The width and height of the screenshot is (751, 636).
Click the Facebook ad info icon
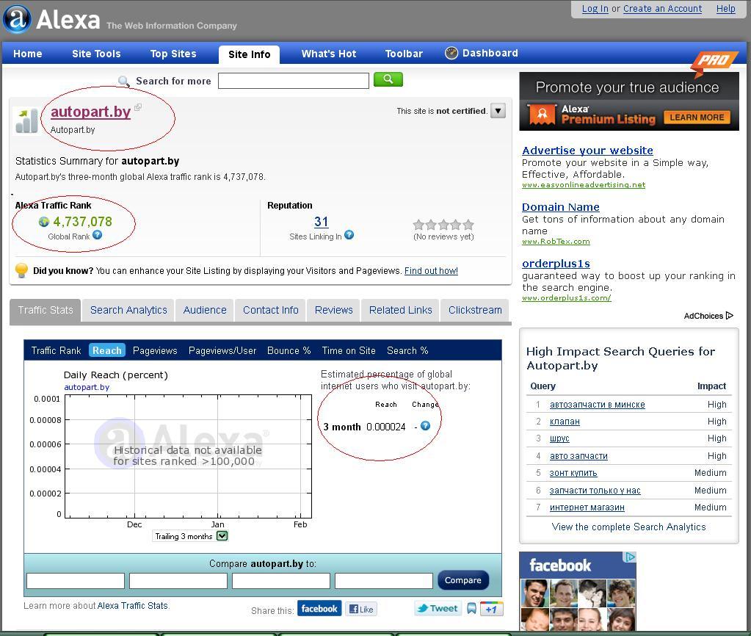coord(629,557)
